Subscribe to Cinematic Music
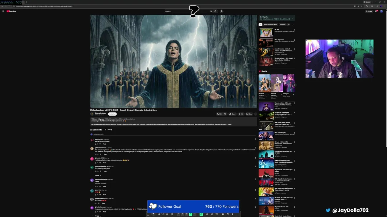 click(x=112, y=114)
